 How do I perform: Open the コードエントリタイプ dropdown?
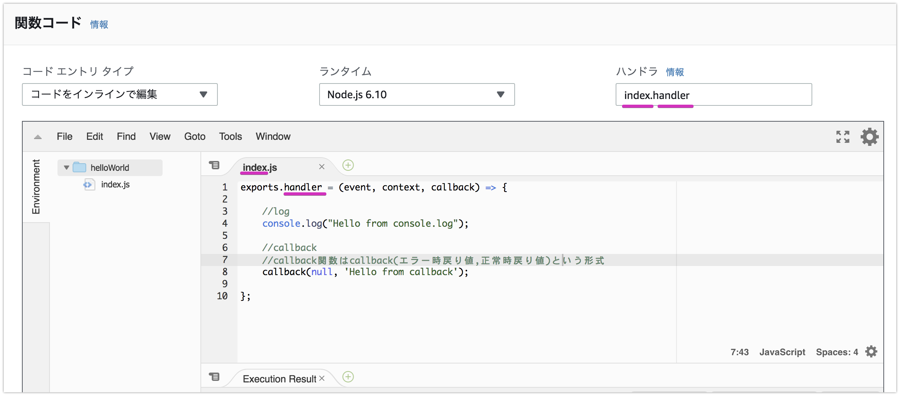click(x=119, y=94)
